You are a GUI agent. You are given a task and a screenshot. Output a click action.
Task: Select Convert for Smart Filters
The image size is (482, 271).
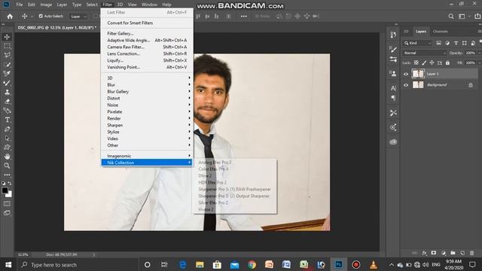click(147, 23)
